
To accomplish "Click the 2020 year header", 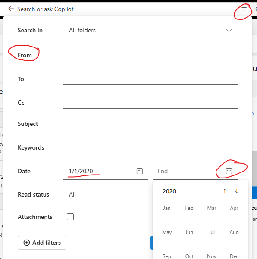I will pyautogui.click(x=169, y=191).
